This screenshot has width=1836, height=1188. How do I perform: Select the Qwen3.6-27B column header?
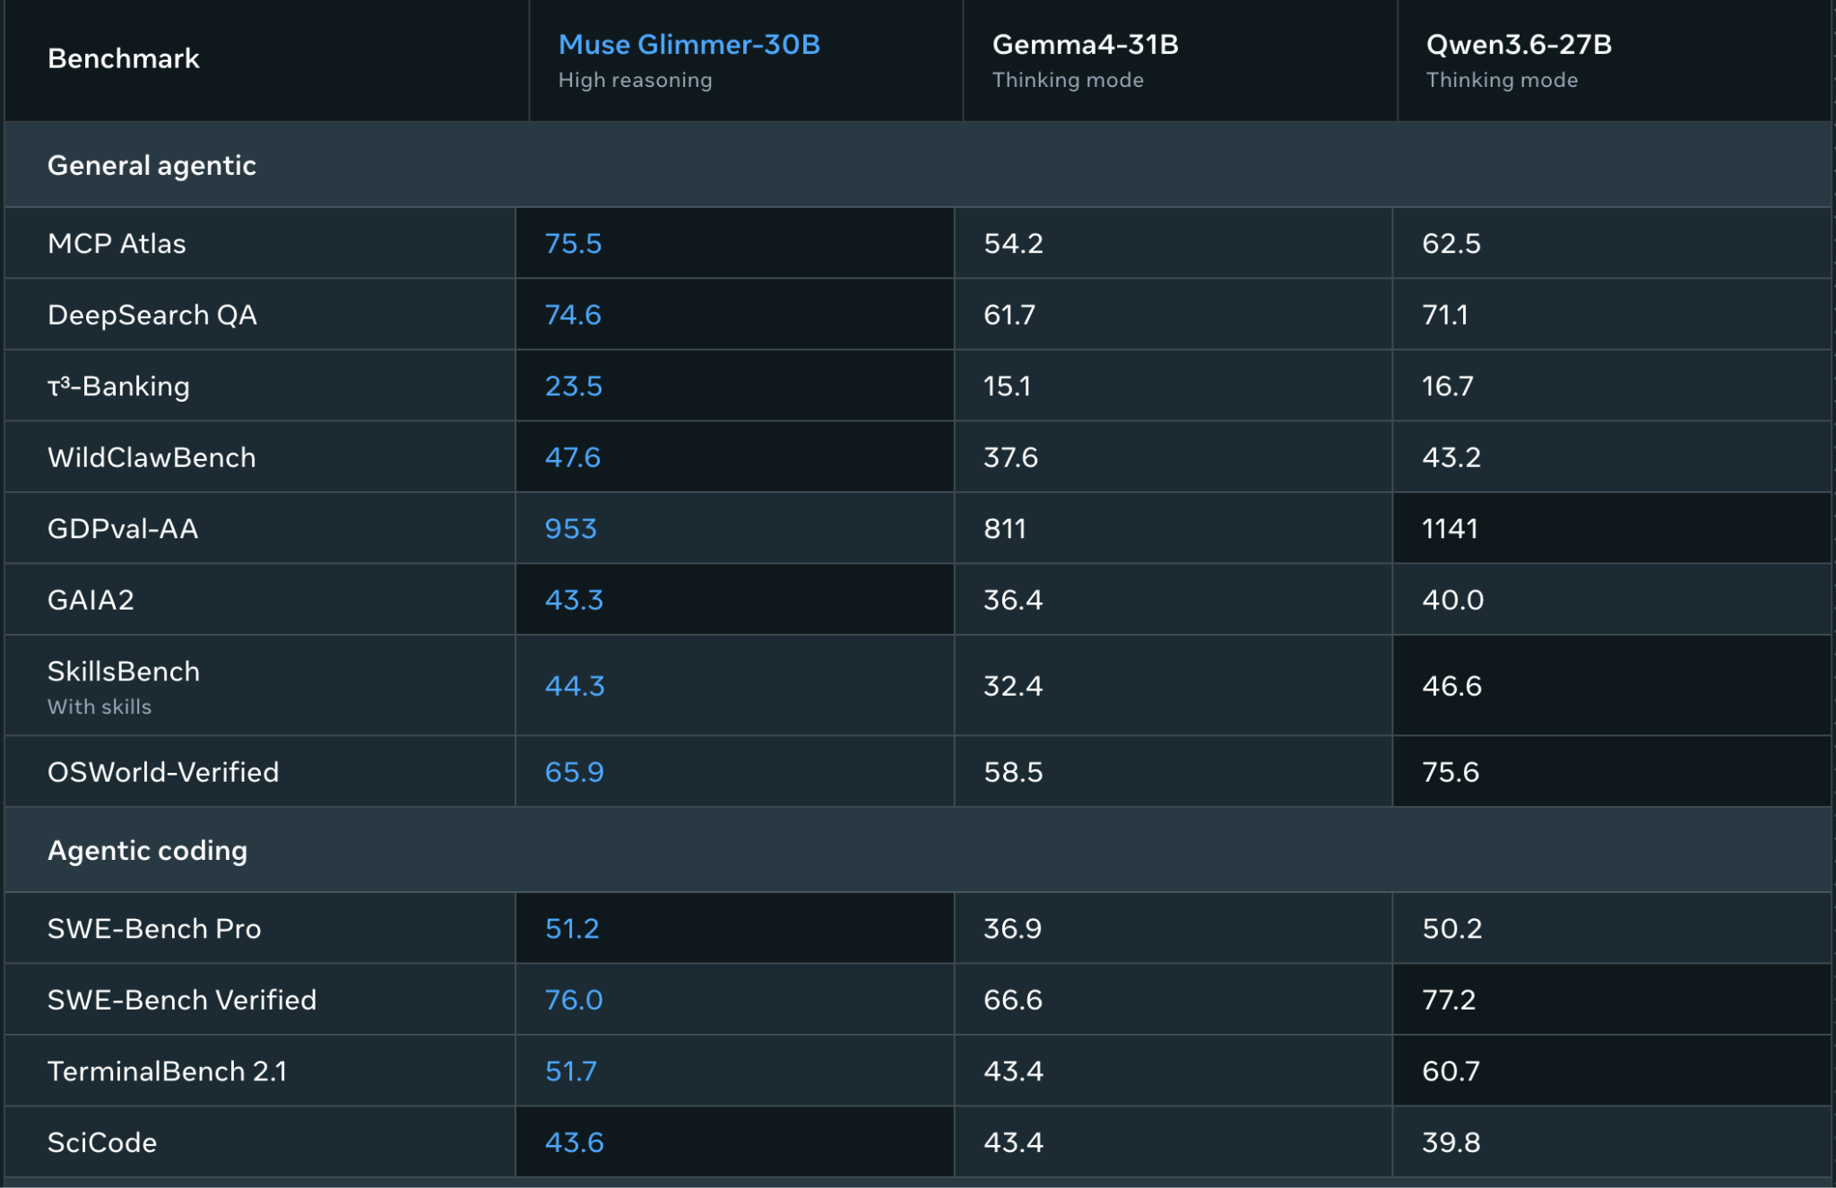1519,44
